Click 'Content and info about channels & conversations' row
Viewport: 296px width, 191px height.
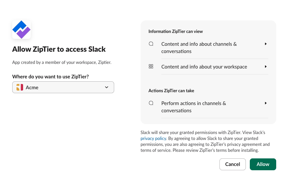209,48
